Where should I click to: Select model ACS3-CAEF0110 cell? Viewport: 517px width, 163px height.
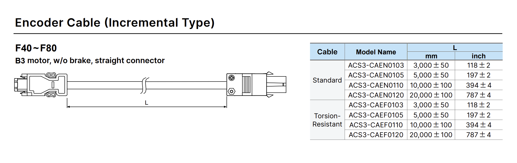tap(376, 125)
